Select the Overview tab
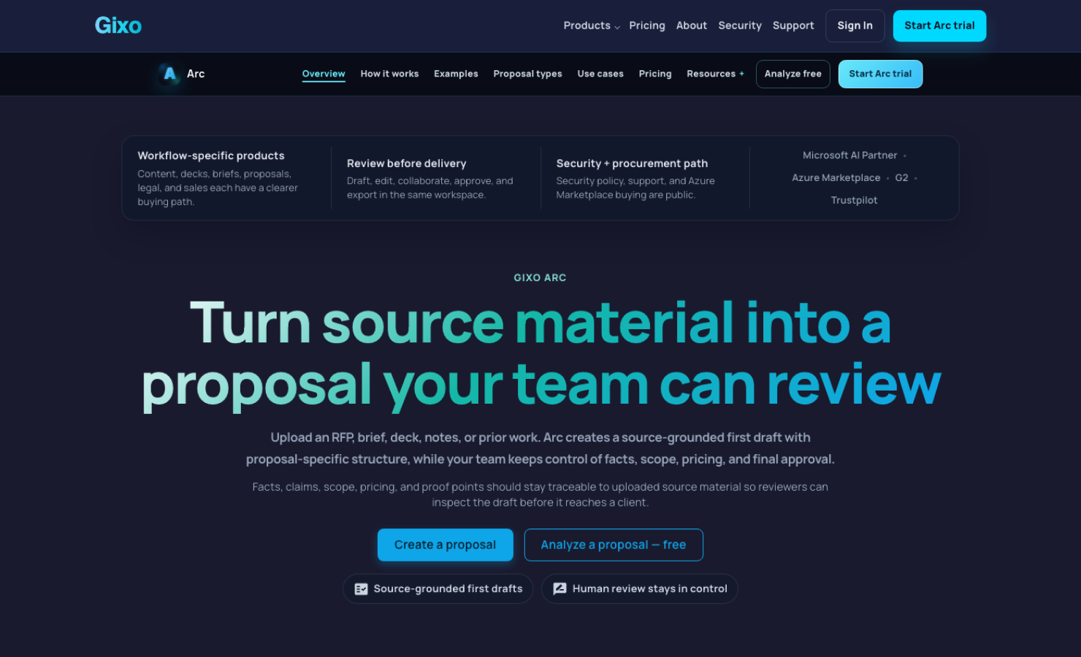 (x=324, y=74)
